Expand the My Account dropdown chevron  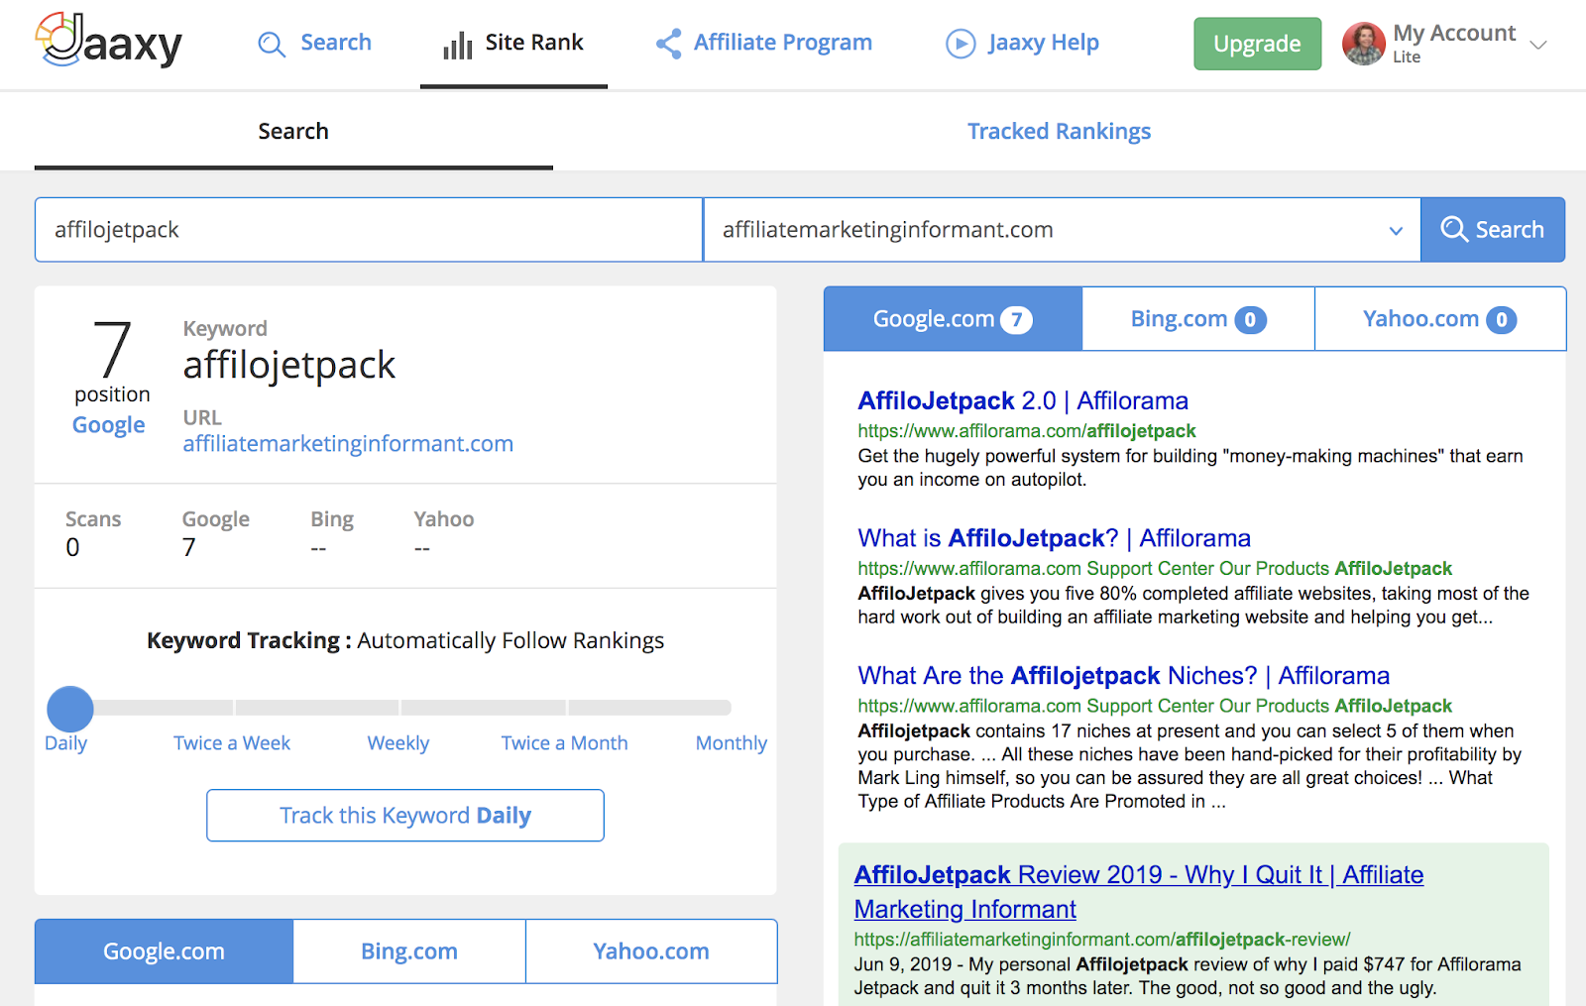[x=1538, y=45]
